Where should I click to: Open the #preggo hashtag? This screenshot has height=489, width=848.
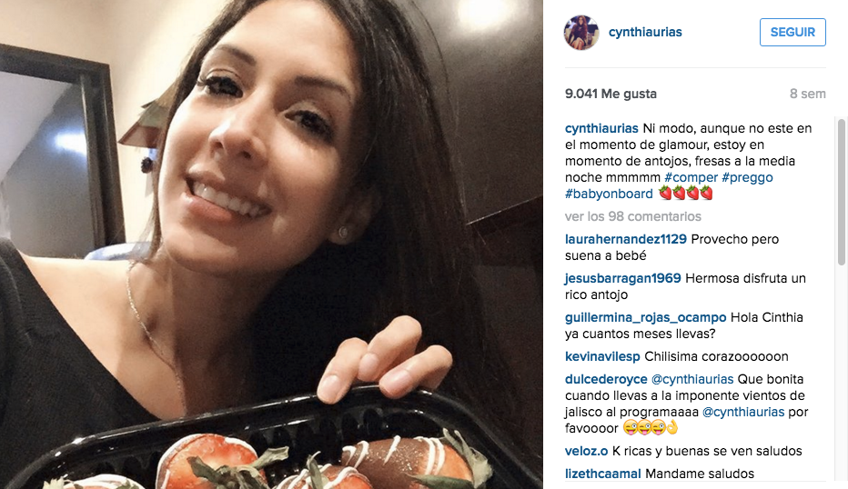pos(747,177)
